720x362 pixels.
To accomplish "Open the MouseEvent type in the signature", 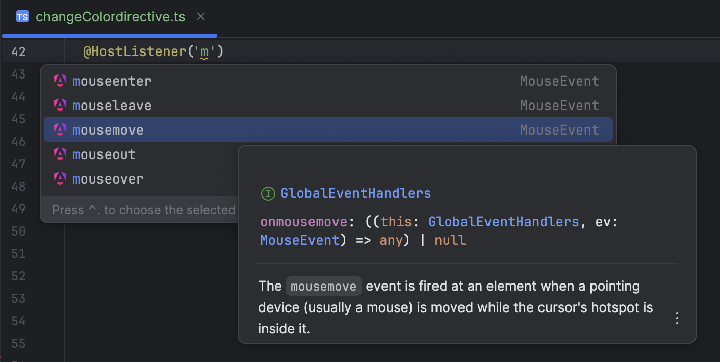I will tap(299, 240).
